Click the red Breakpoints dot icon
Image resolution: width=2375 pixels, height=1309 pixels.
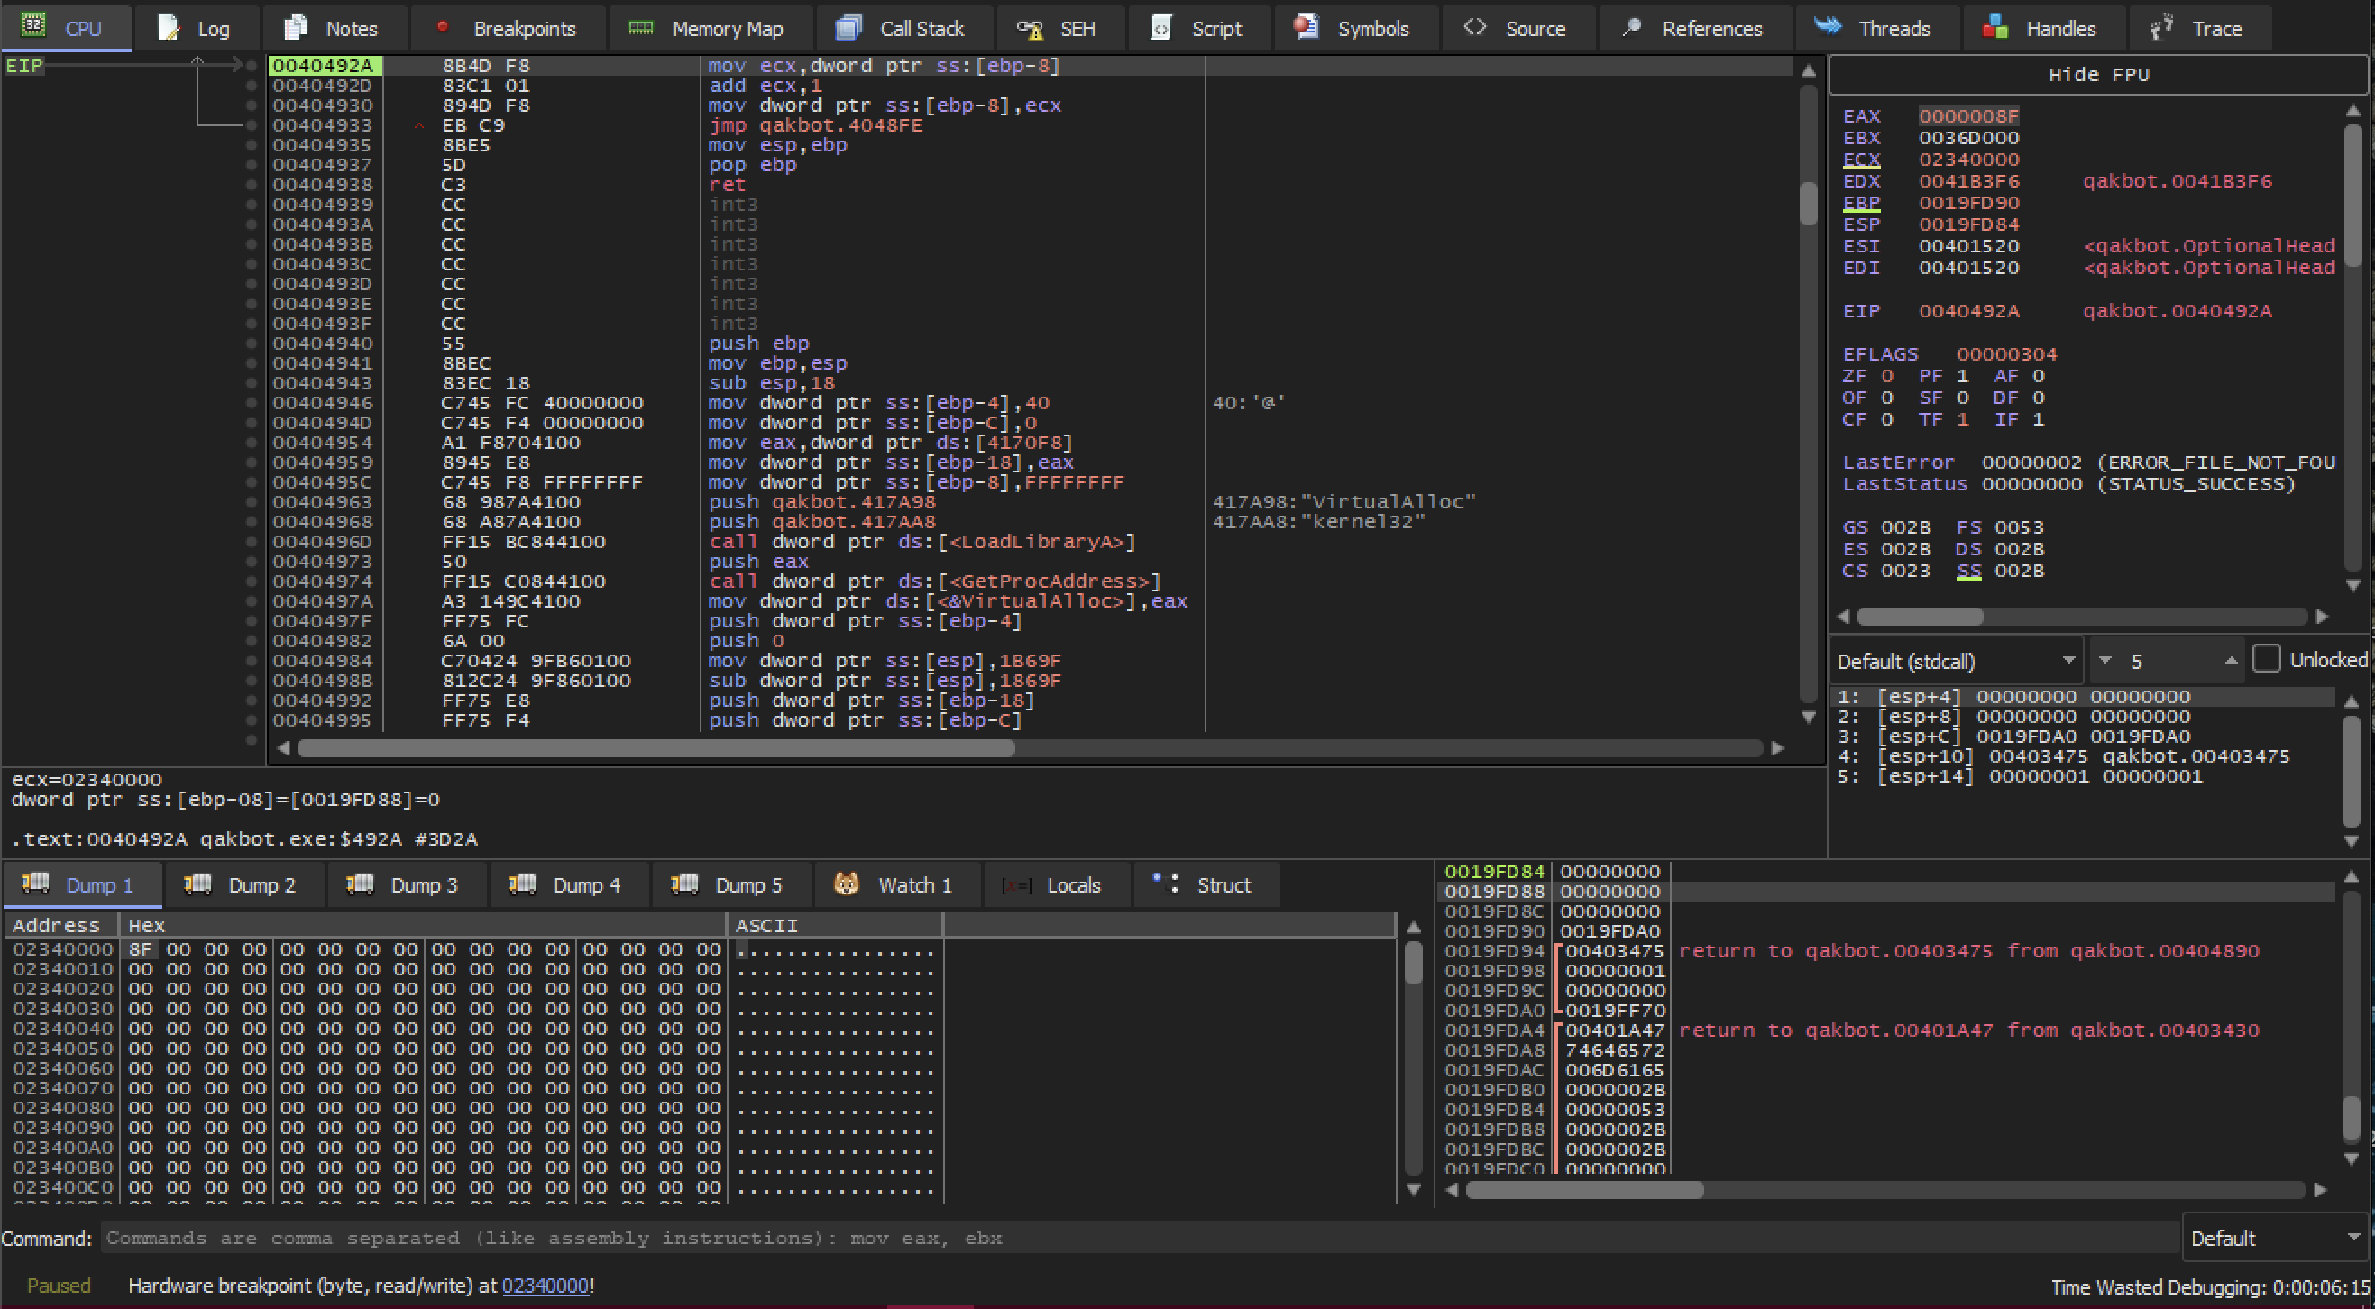point(443,27)
